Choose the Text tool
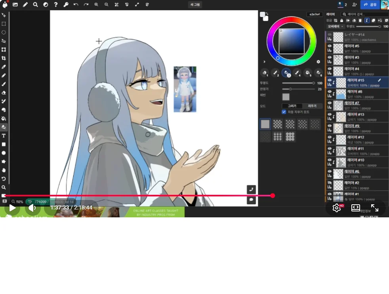The image size is (389, 294). pos(4,136)
